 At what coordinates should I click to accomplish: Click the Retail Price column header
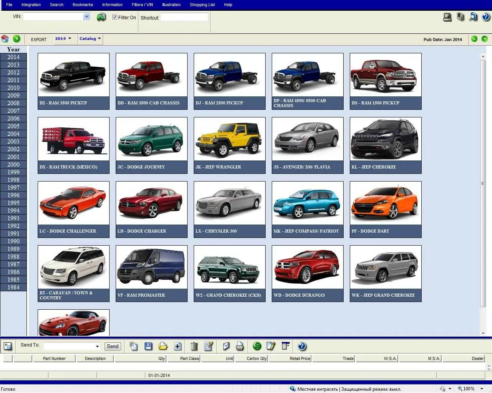(290, 358)
